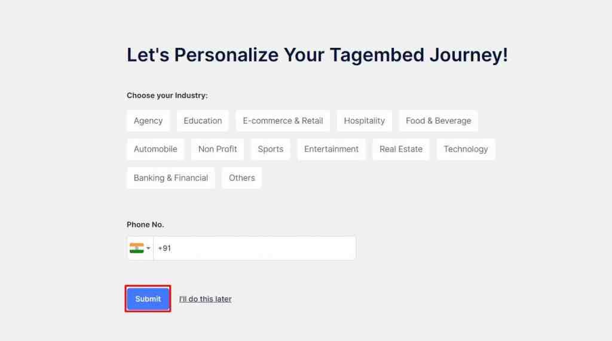
Task: Select Real Estate industry
Action: tap(400, 149)
